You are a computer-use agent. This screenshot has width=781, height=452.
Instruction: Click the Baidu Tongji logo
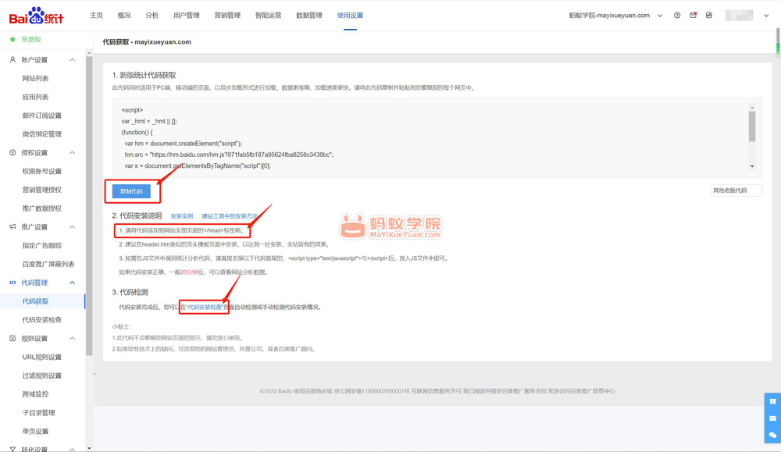37,16
